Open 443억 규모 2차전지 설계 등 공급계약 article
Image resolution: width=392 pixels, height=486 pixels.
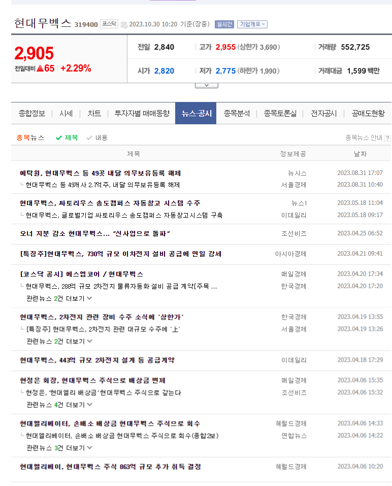point(97,360)
